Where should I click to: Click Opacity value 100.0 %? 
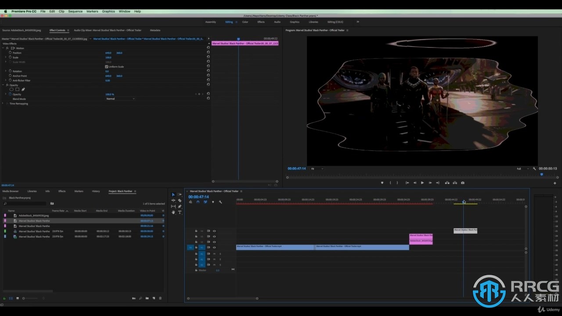pyautogui.click(x=109, y=94)
